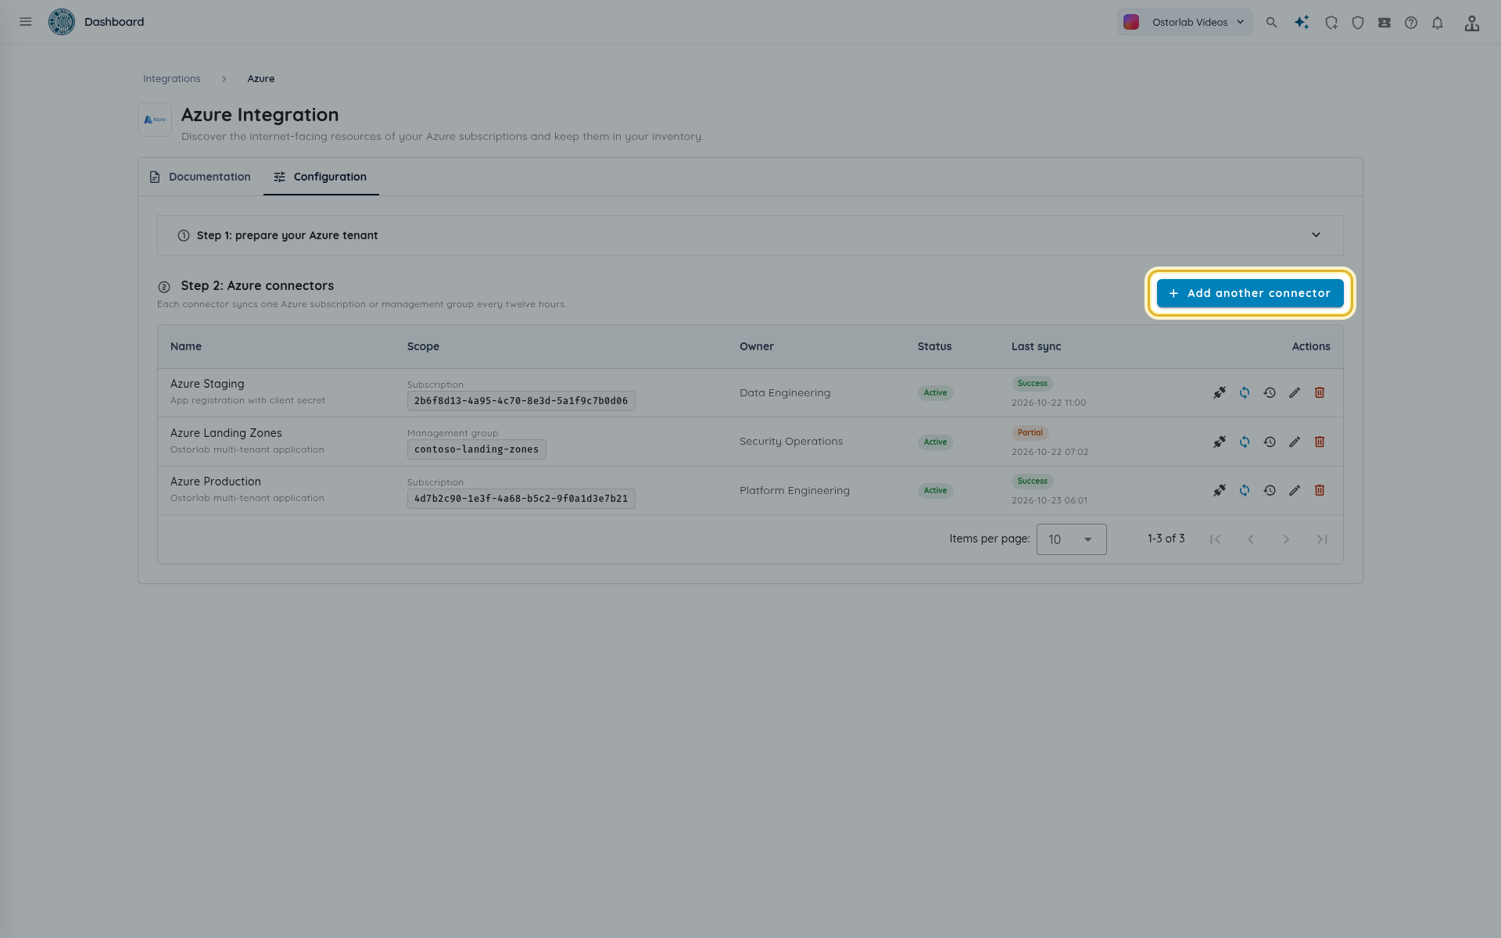Open the organization account icon at far right
The image size is (1501, 938).
click(1472, 23)
